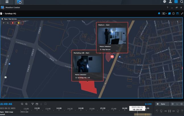Skip forward 10 seconds
Screen dimensions: 184x116
coord(178,111)
